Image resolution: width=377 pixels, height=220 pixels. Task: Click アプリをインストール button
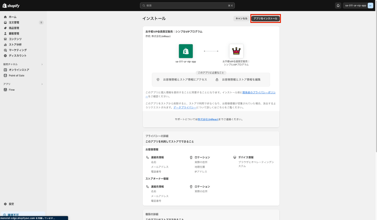(266, 18)
